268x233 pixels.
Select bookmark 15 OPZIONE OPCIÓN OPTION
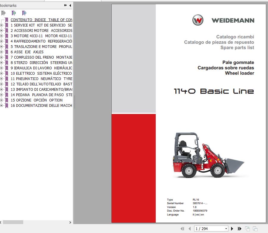[x=37, y=100]
